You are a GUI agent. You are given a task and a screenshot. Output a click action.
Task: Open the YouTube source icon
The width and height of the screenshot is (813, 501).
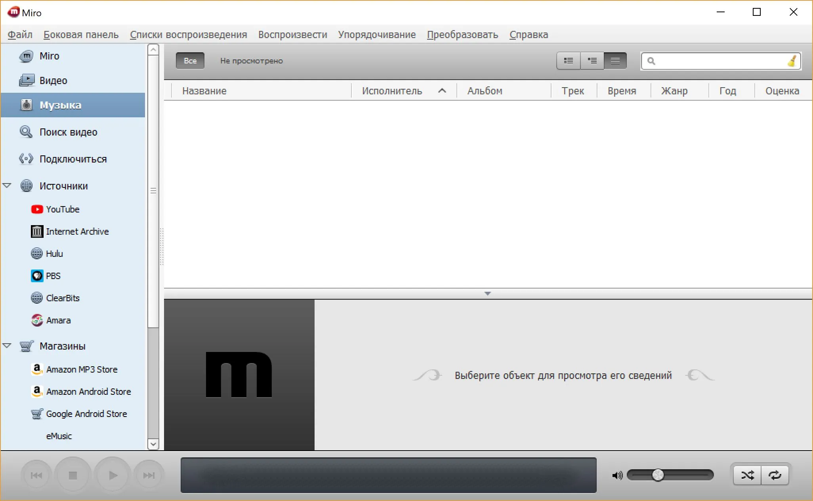37,209
